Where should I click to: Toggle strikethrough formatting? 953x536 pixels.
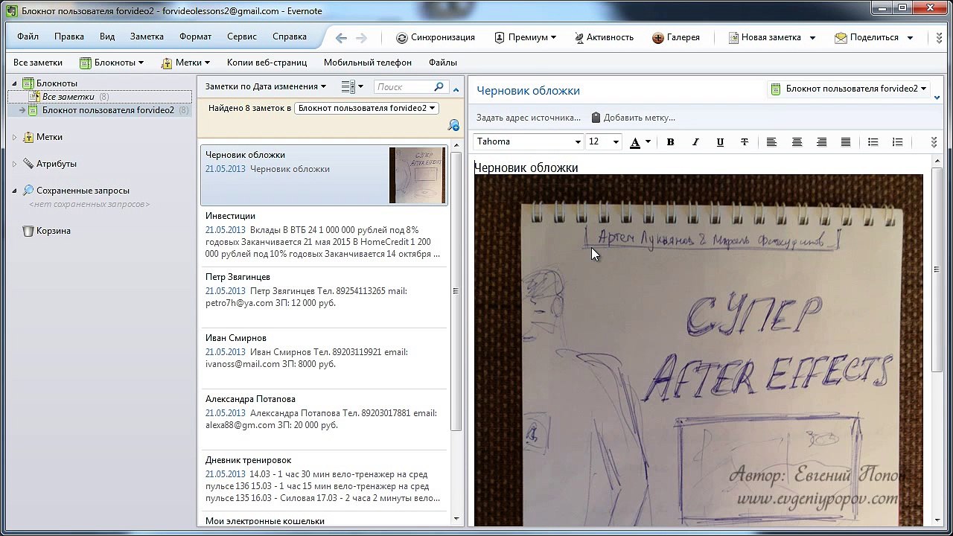pos(745,142)
